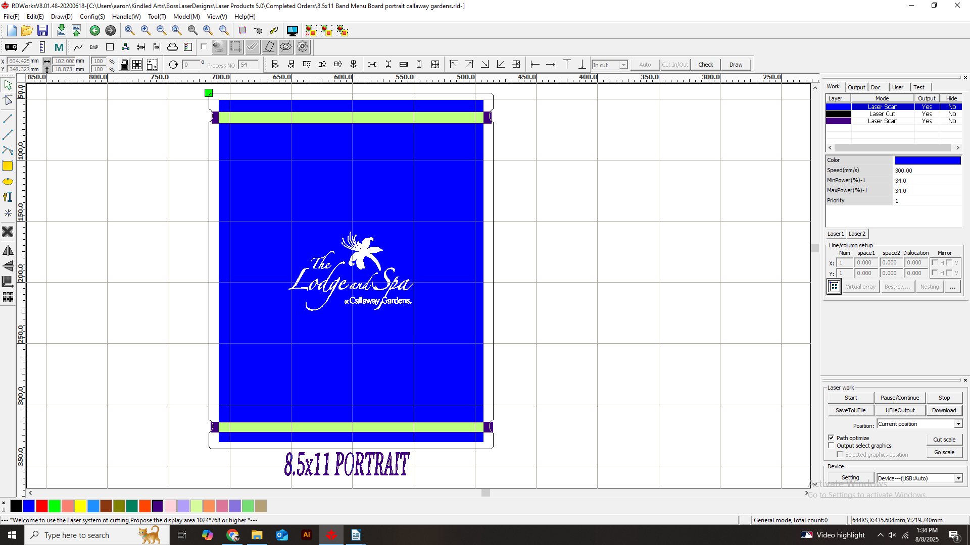970x545 pixels.
Task: Click the Start laser work button
Action: pyautogui.click(x=851, y=398)
